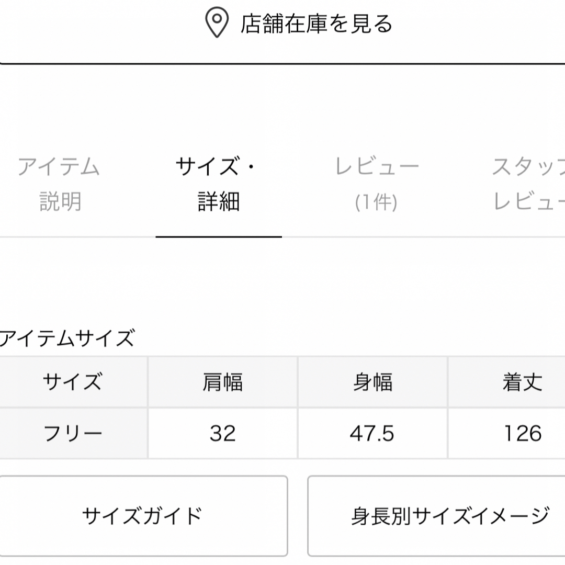Screen dimensions: 565x565
Task: Click the サイズ column header cell
Action: [74, 382]
